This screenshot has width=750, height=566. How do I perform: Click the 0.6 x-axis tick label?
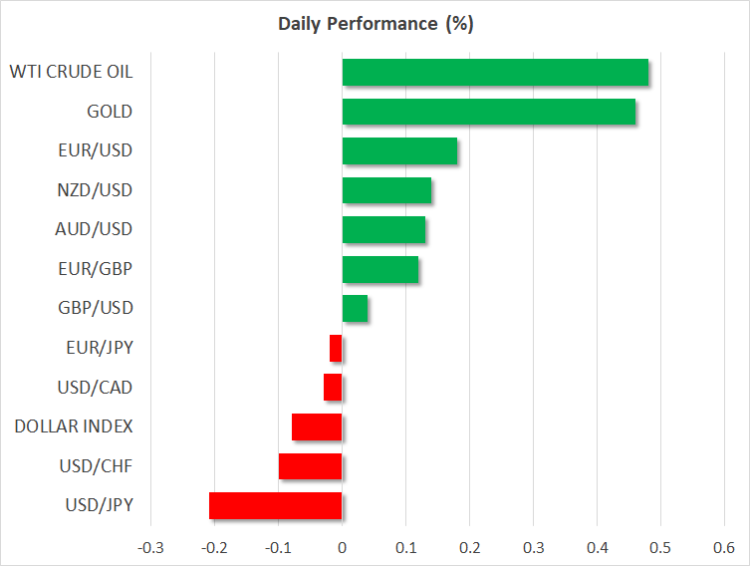pos(723,547)
